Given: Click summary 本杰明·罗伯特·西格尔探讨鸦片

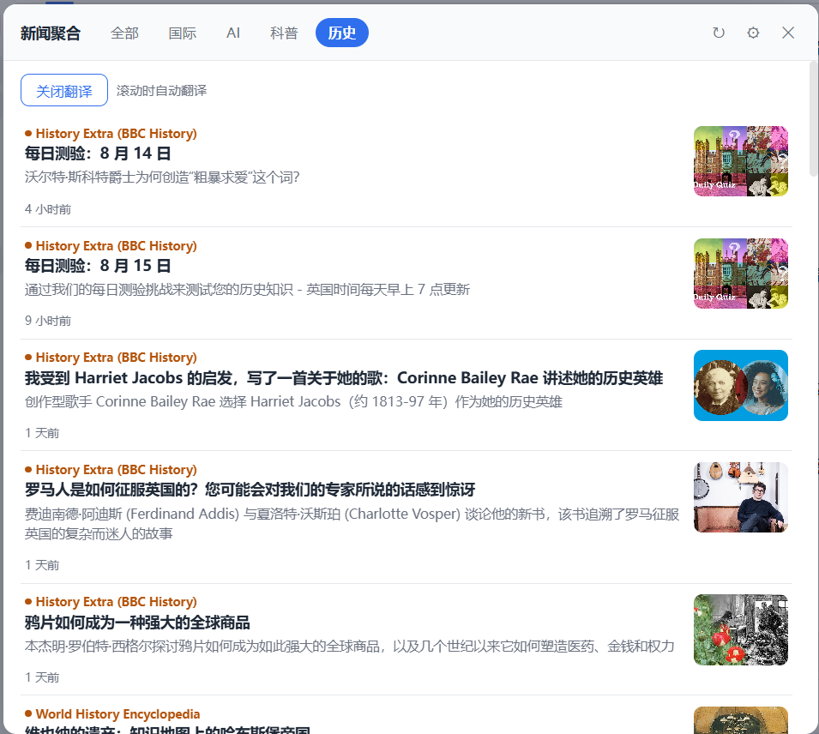Looking at the screenshot, I should tap(349, 647).
